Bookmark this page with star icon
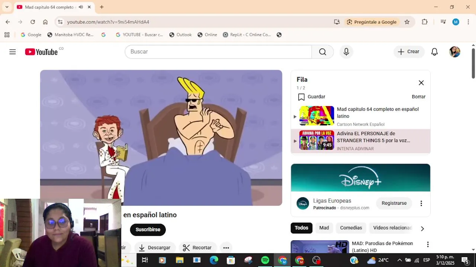The height and width of the screenshot is (267, 476). [407, 22]
